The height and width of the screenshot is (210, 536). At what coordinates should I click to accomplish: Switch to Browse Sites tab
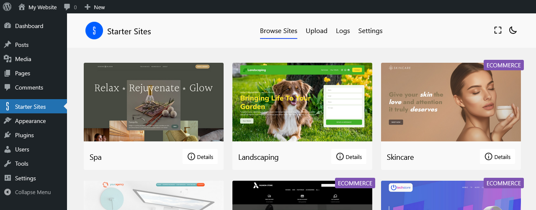[278, 31]
